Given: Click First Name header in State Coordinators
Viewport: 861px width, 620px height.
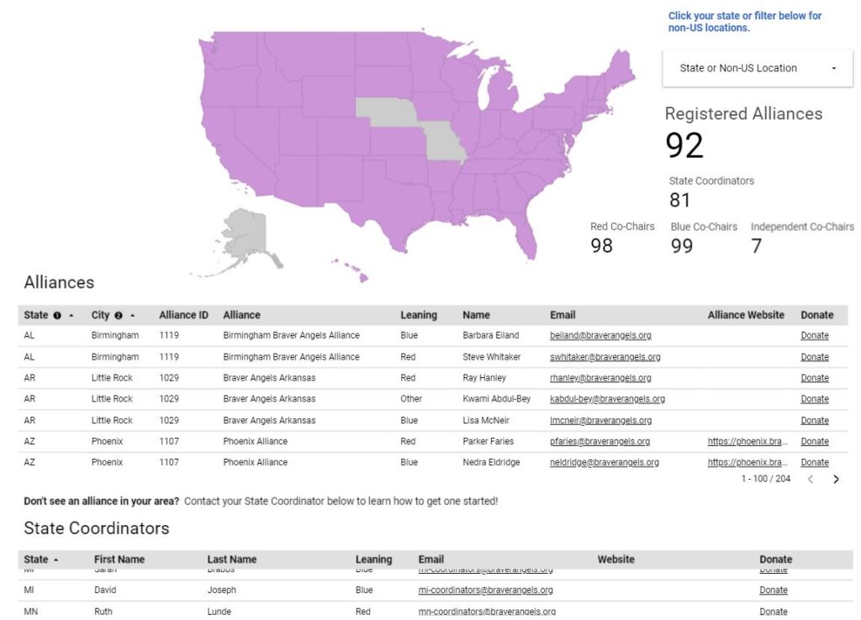Looking at the screenshot, I should pos(119,560).
